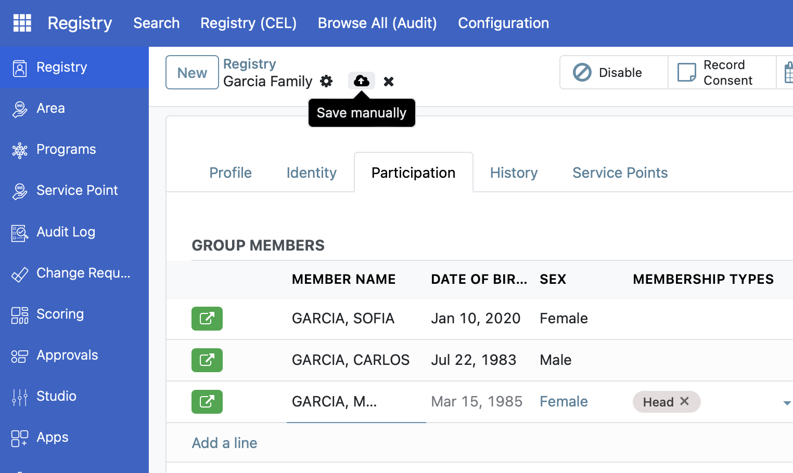Viewport: 793px width, 473px height.
Task: Expand the membership types dropdown arrow
Action: coord(787,403)
